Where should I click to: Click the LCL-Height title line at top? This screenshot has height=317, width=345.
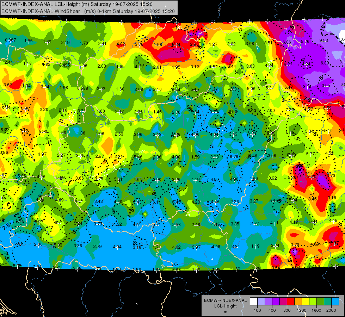77,4
